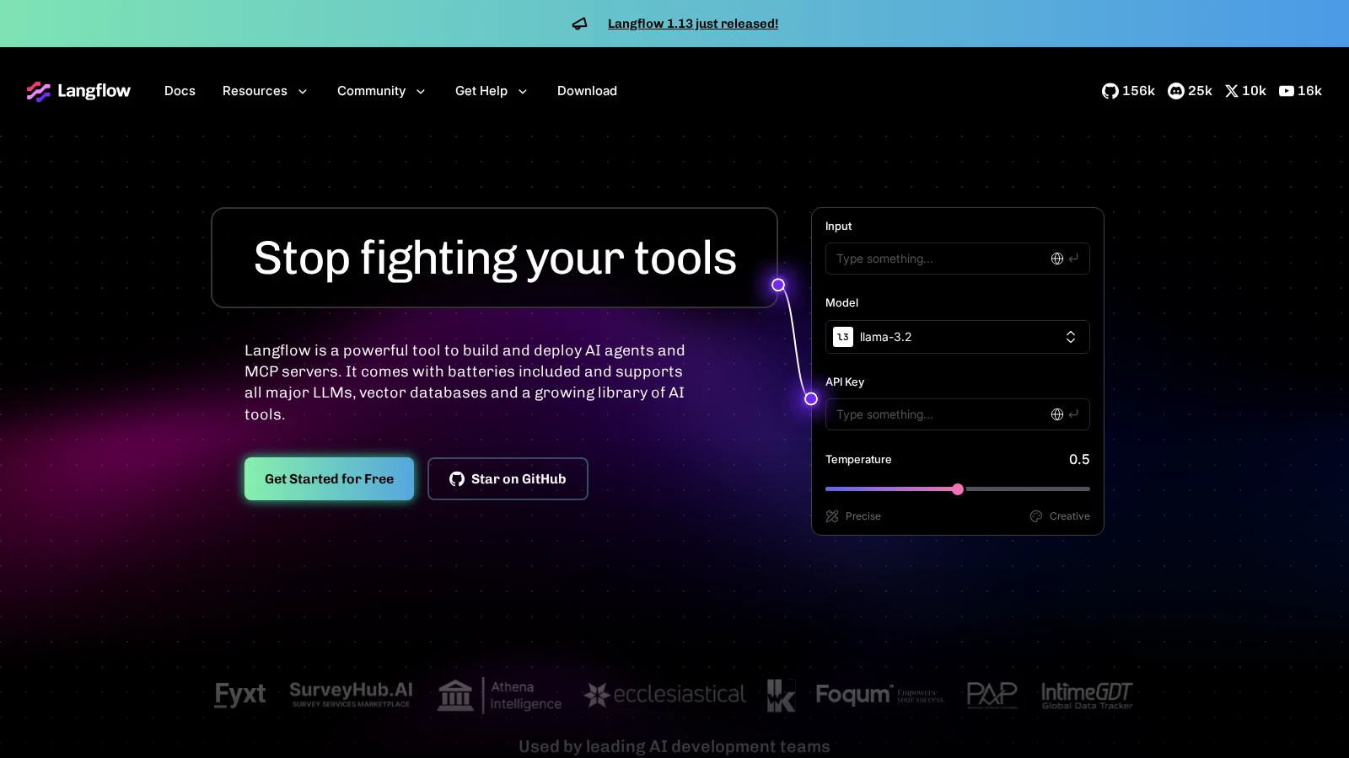Click the Temperature slider handle

[958, 489]
